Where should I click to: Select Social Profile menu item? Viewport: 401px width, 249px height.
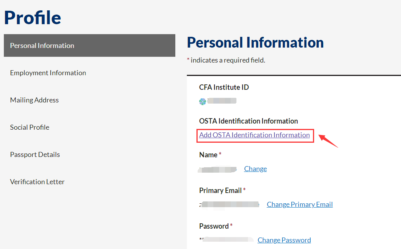point(30,127)
